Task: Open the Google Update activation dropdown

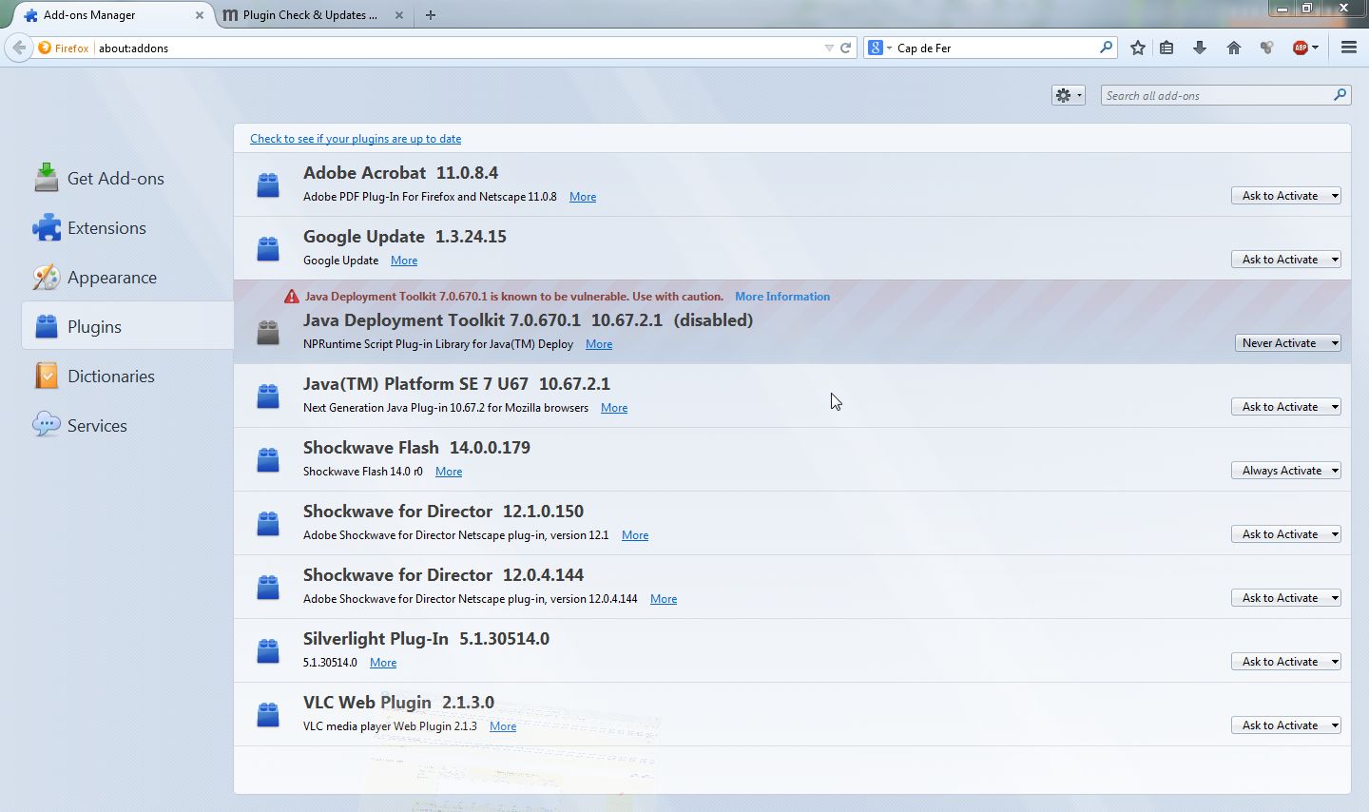Action: [x=1285, y=259]
